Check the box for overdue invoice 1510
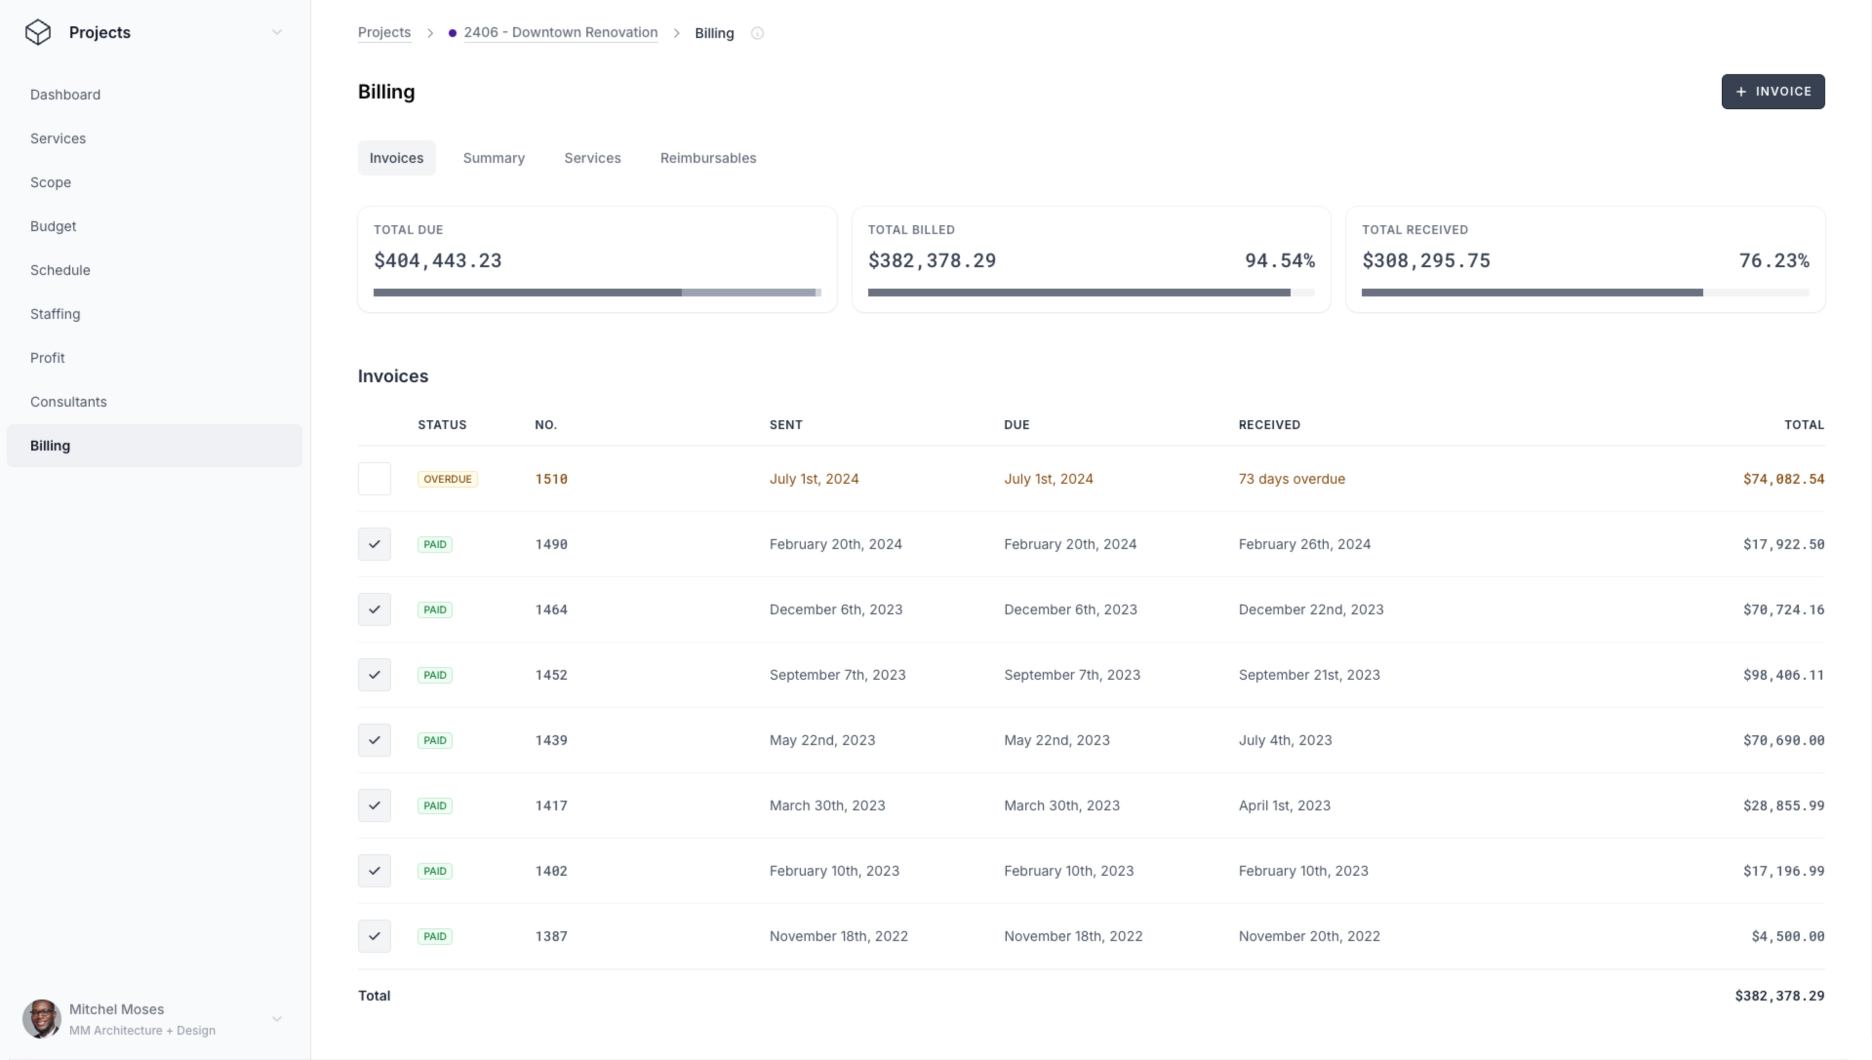Screen dimensions: 1872x1060 click(374, 479)
